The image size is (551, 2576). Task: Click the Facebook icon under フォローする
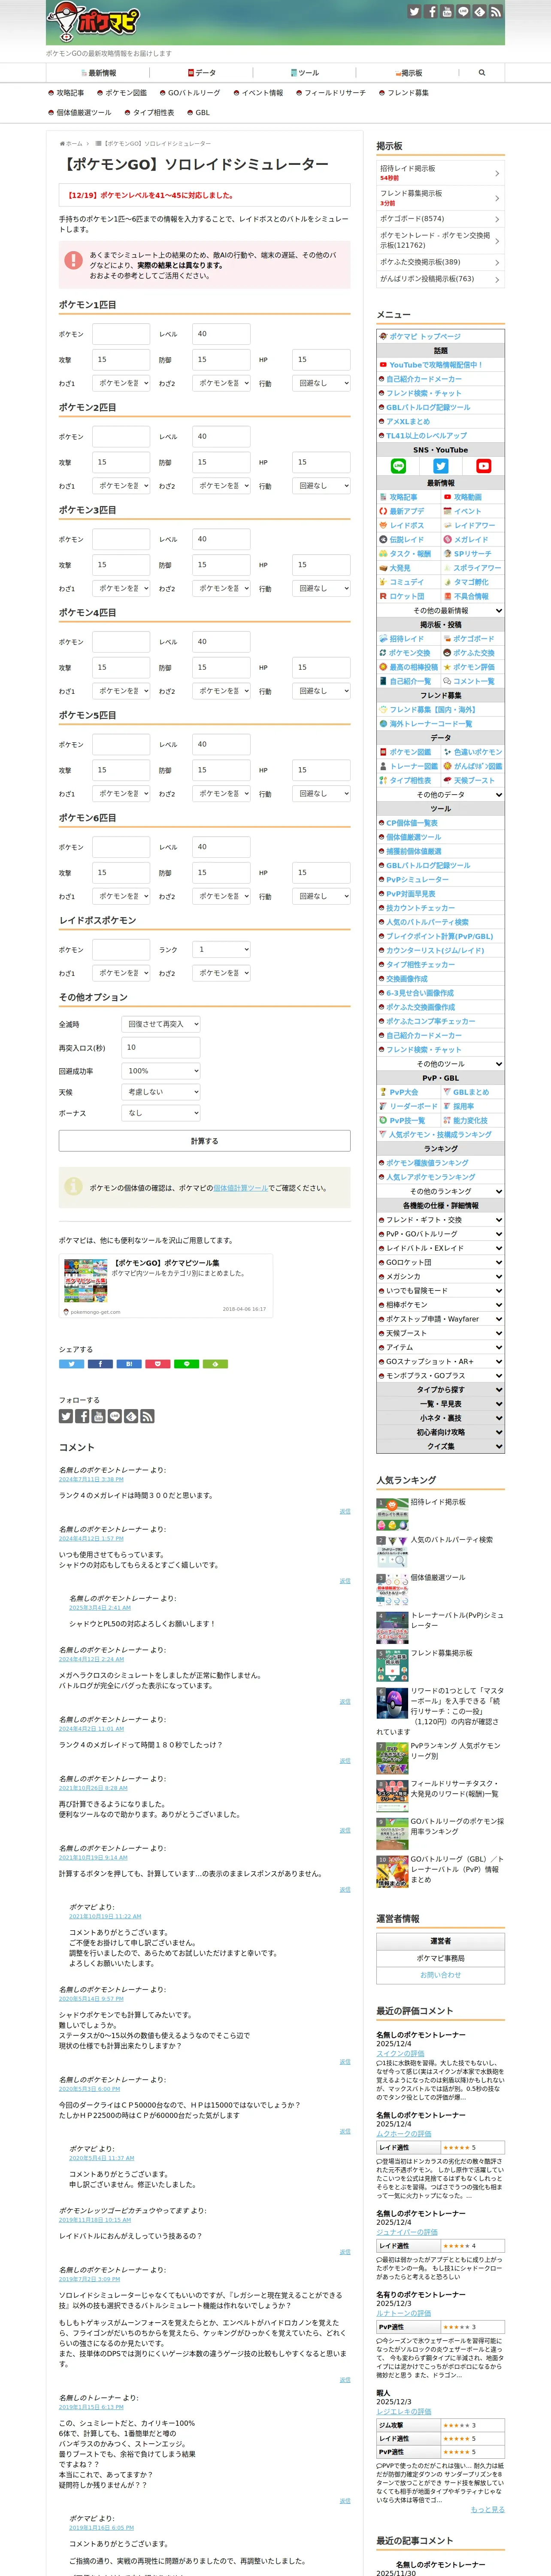pyautogui.click(x=82, y=1416)
